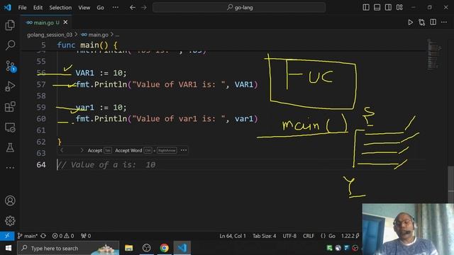
Task: Open Source Control view with badge
Action: (11, 66)
